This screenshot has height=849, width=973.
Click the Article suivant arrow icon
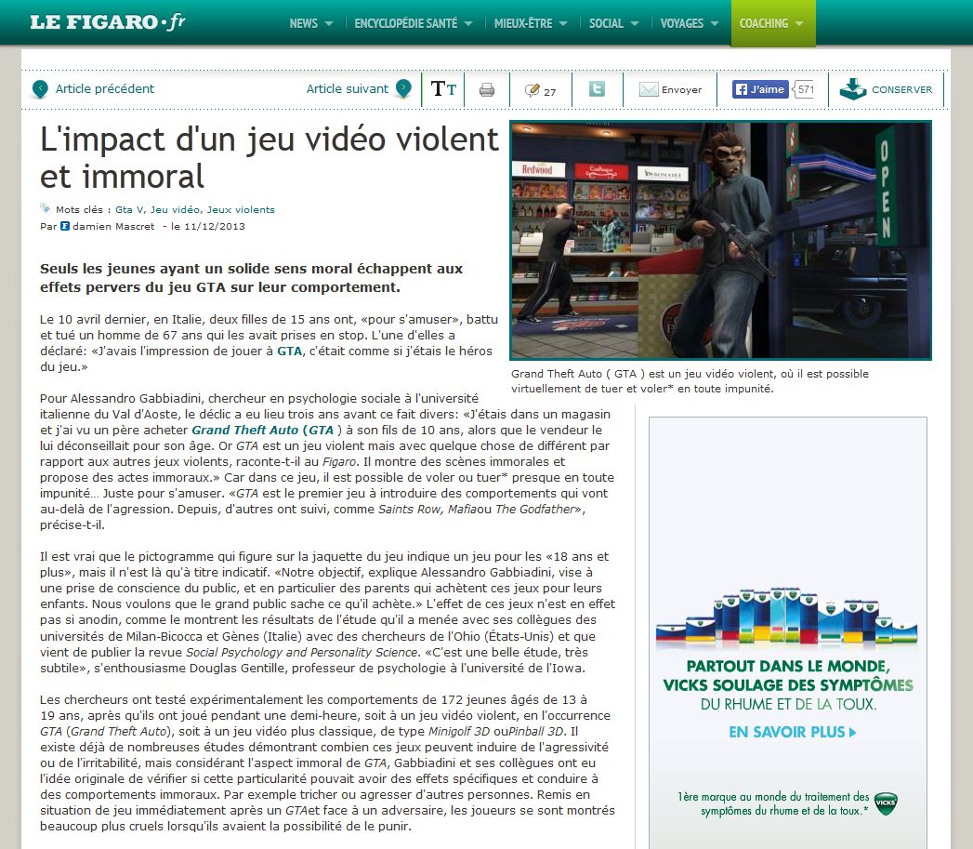(x=403, y=89)
